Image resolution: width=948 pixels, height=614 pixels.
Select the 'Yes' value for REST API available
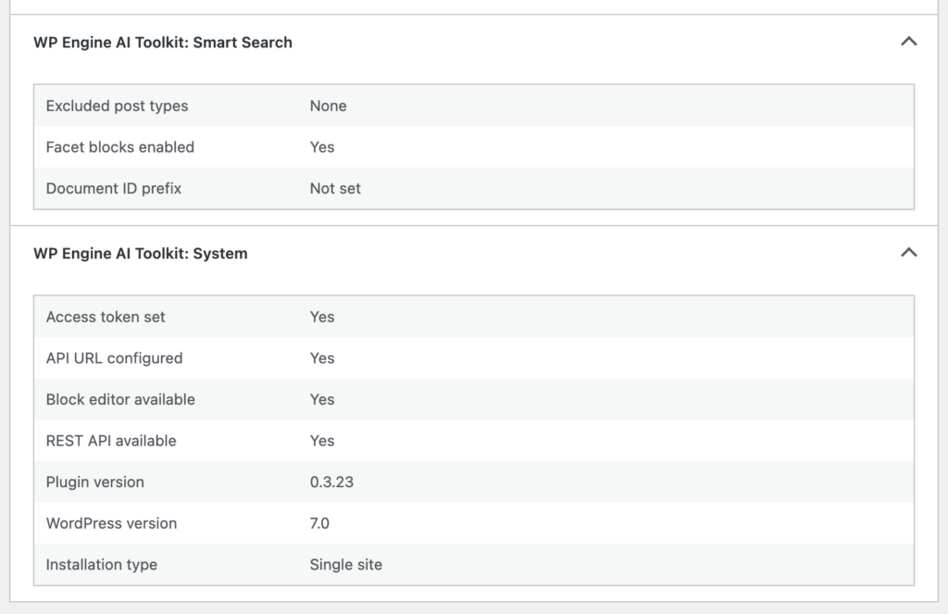click(x=321, y=441)
